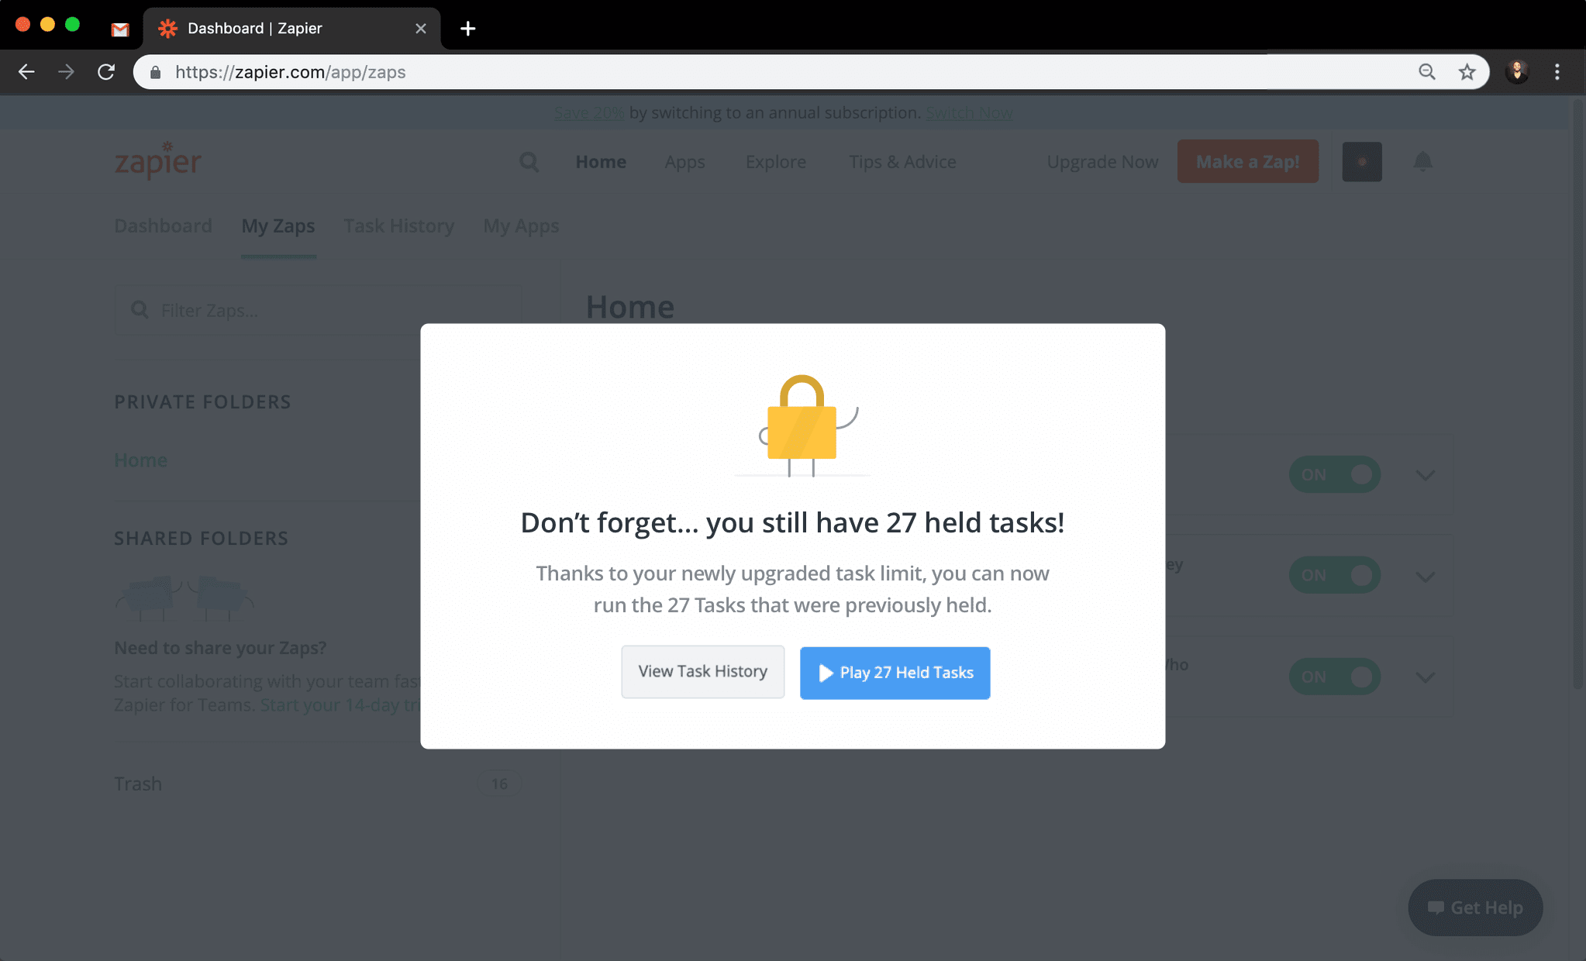The image size is (1586, 961).
Task: Click Play 27 Held Tasks button
Action: [895, 673]
